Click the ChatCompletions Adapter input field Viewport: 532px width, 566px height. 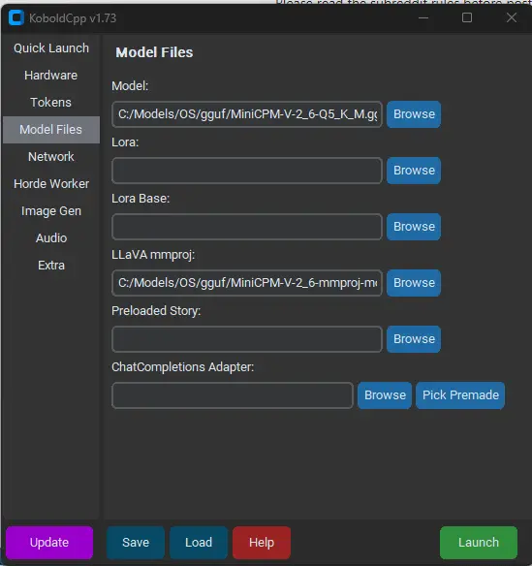pos(233,395)
